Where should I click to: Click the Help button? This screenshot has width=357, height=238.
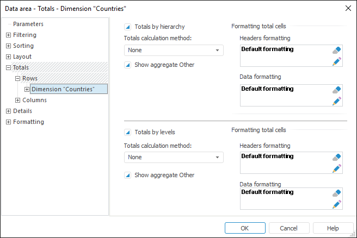pos(333,228)
